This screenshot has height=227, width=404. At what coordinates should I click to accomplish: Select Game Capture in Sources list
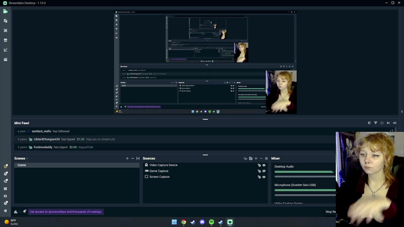[159, 171]
